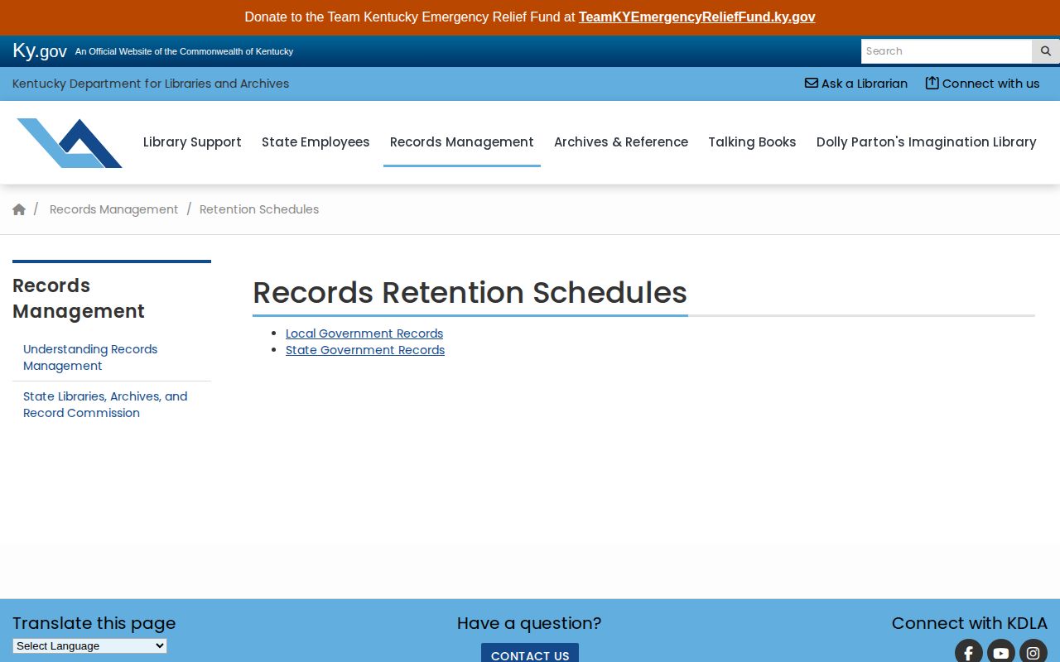This screenshot has width=1060, height=662.
Task: Click inside the Search field
Action: (947, 51)
